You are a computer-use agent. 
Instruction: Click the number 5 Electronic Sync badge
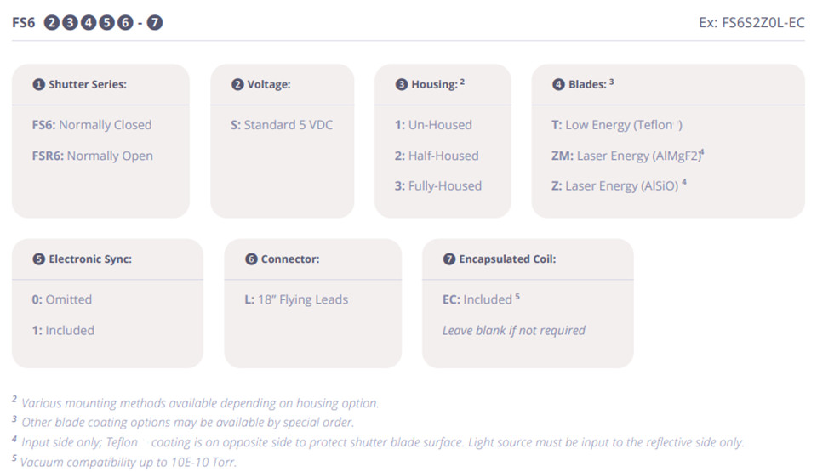coord(38,259)
